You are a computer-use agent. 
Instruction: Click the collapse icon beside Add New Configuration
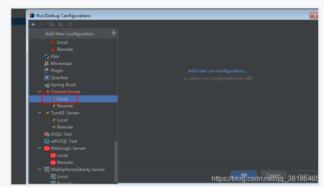pyautogui.click(x=113, y=33)
